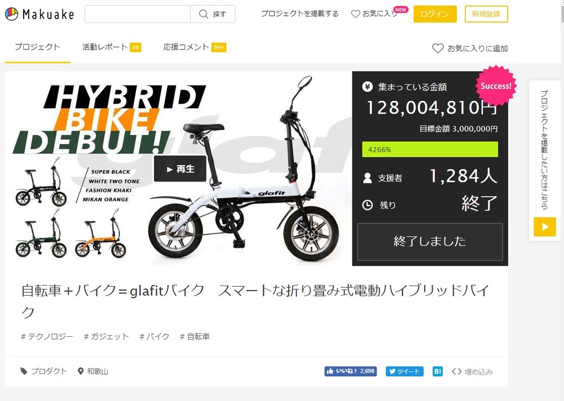Select the プロジェクト tab

point(37,47)
